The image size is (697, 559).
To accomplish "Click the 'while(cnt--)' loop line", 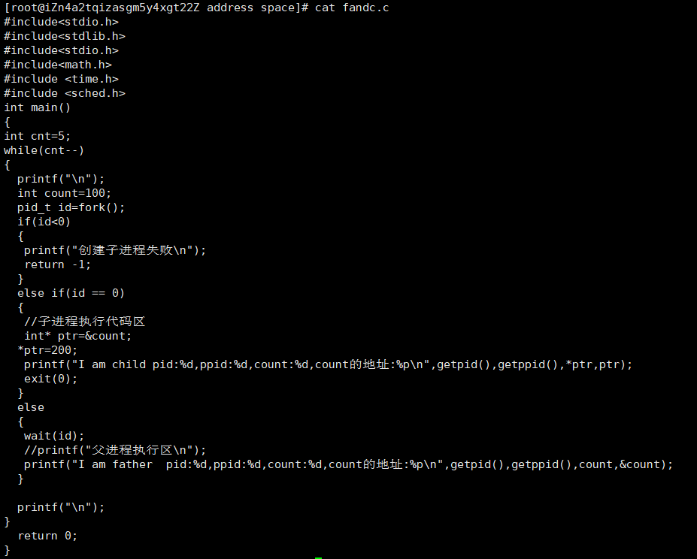I will point(44,150).
